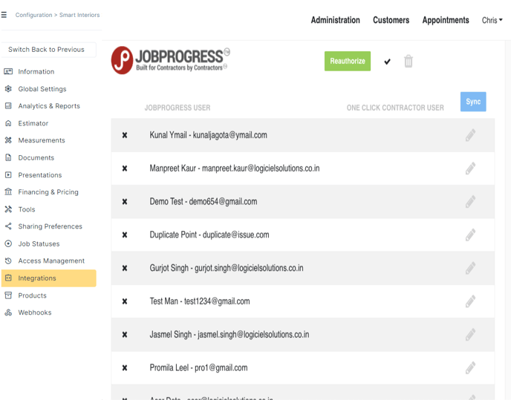Click the Webhooks icon
The height and width of the screenshot is (400, 511).
[x=8, y=312]
